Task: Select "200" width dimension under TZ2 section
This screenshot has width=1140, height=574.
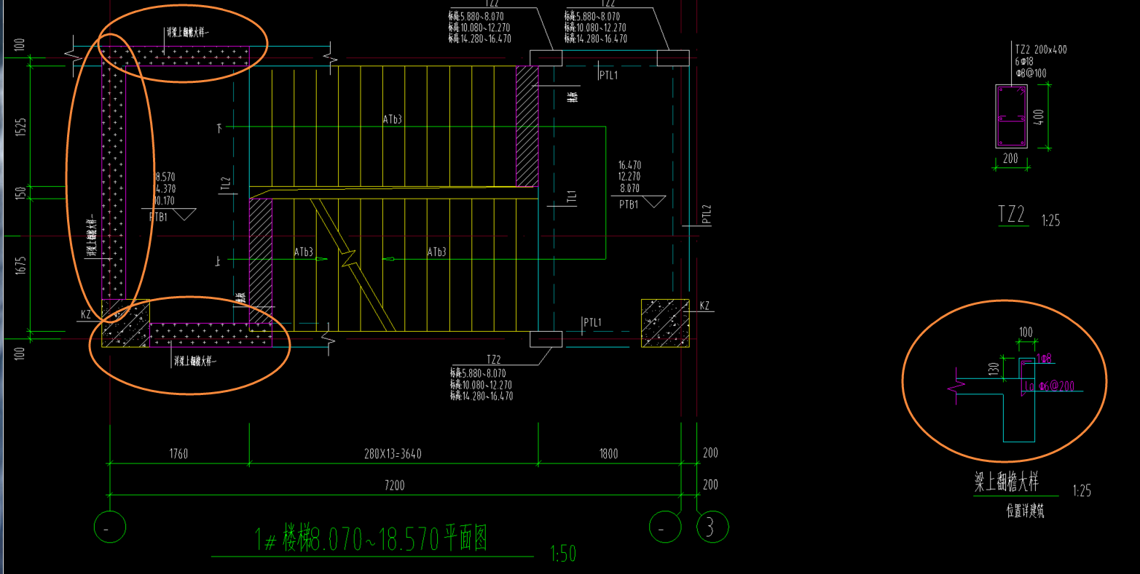Action: (1011, 158)
